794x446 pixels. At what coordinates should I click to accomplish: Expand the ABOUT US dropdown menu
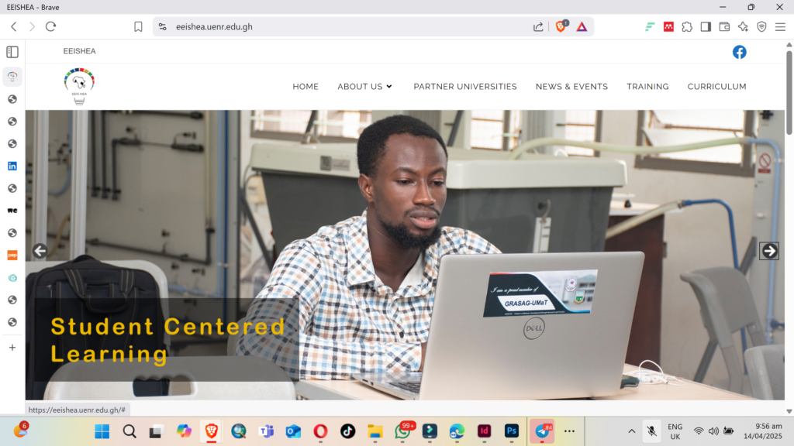(x=364, y=87)
